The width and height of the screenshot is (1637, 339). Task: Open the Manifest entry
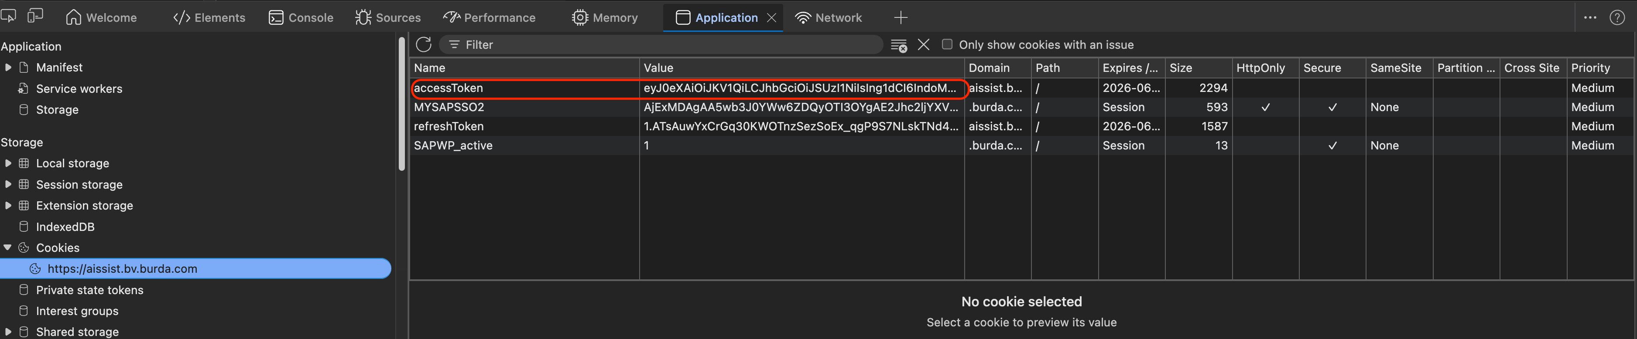click(59, 67)
